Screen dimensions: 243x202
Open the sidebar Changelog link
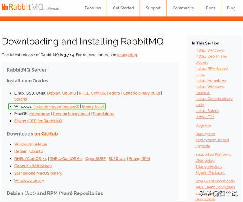205,161
